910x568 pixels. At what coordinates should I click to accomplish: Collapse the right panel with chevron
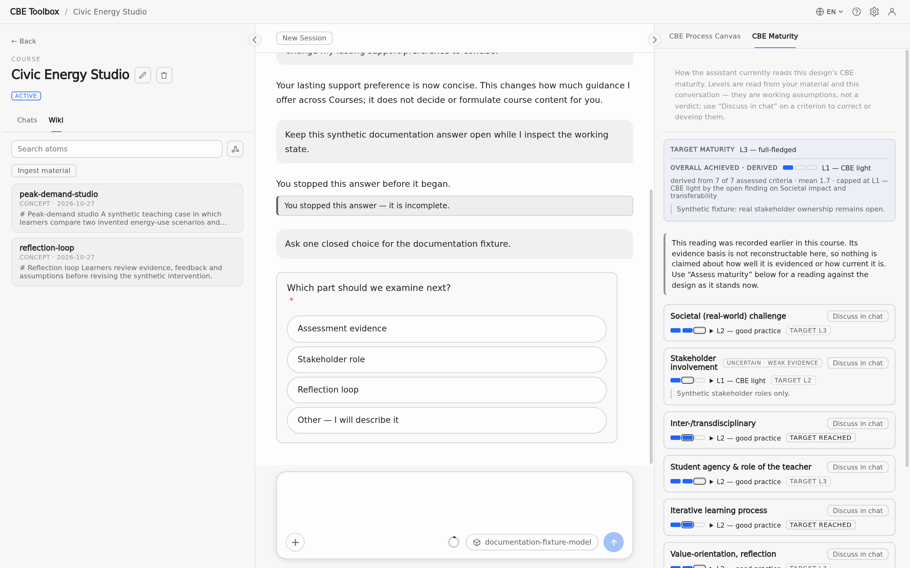(654, 40)
